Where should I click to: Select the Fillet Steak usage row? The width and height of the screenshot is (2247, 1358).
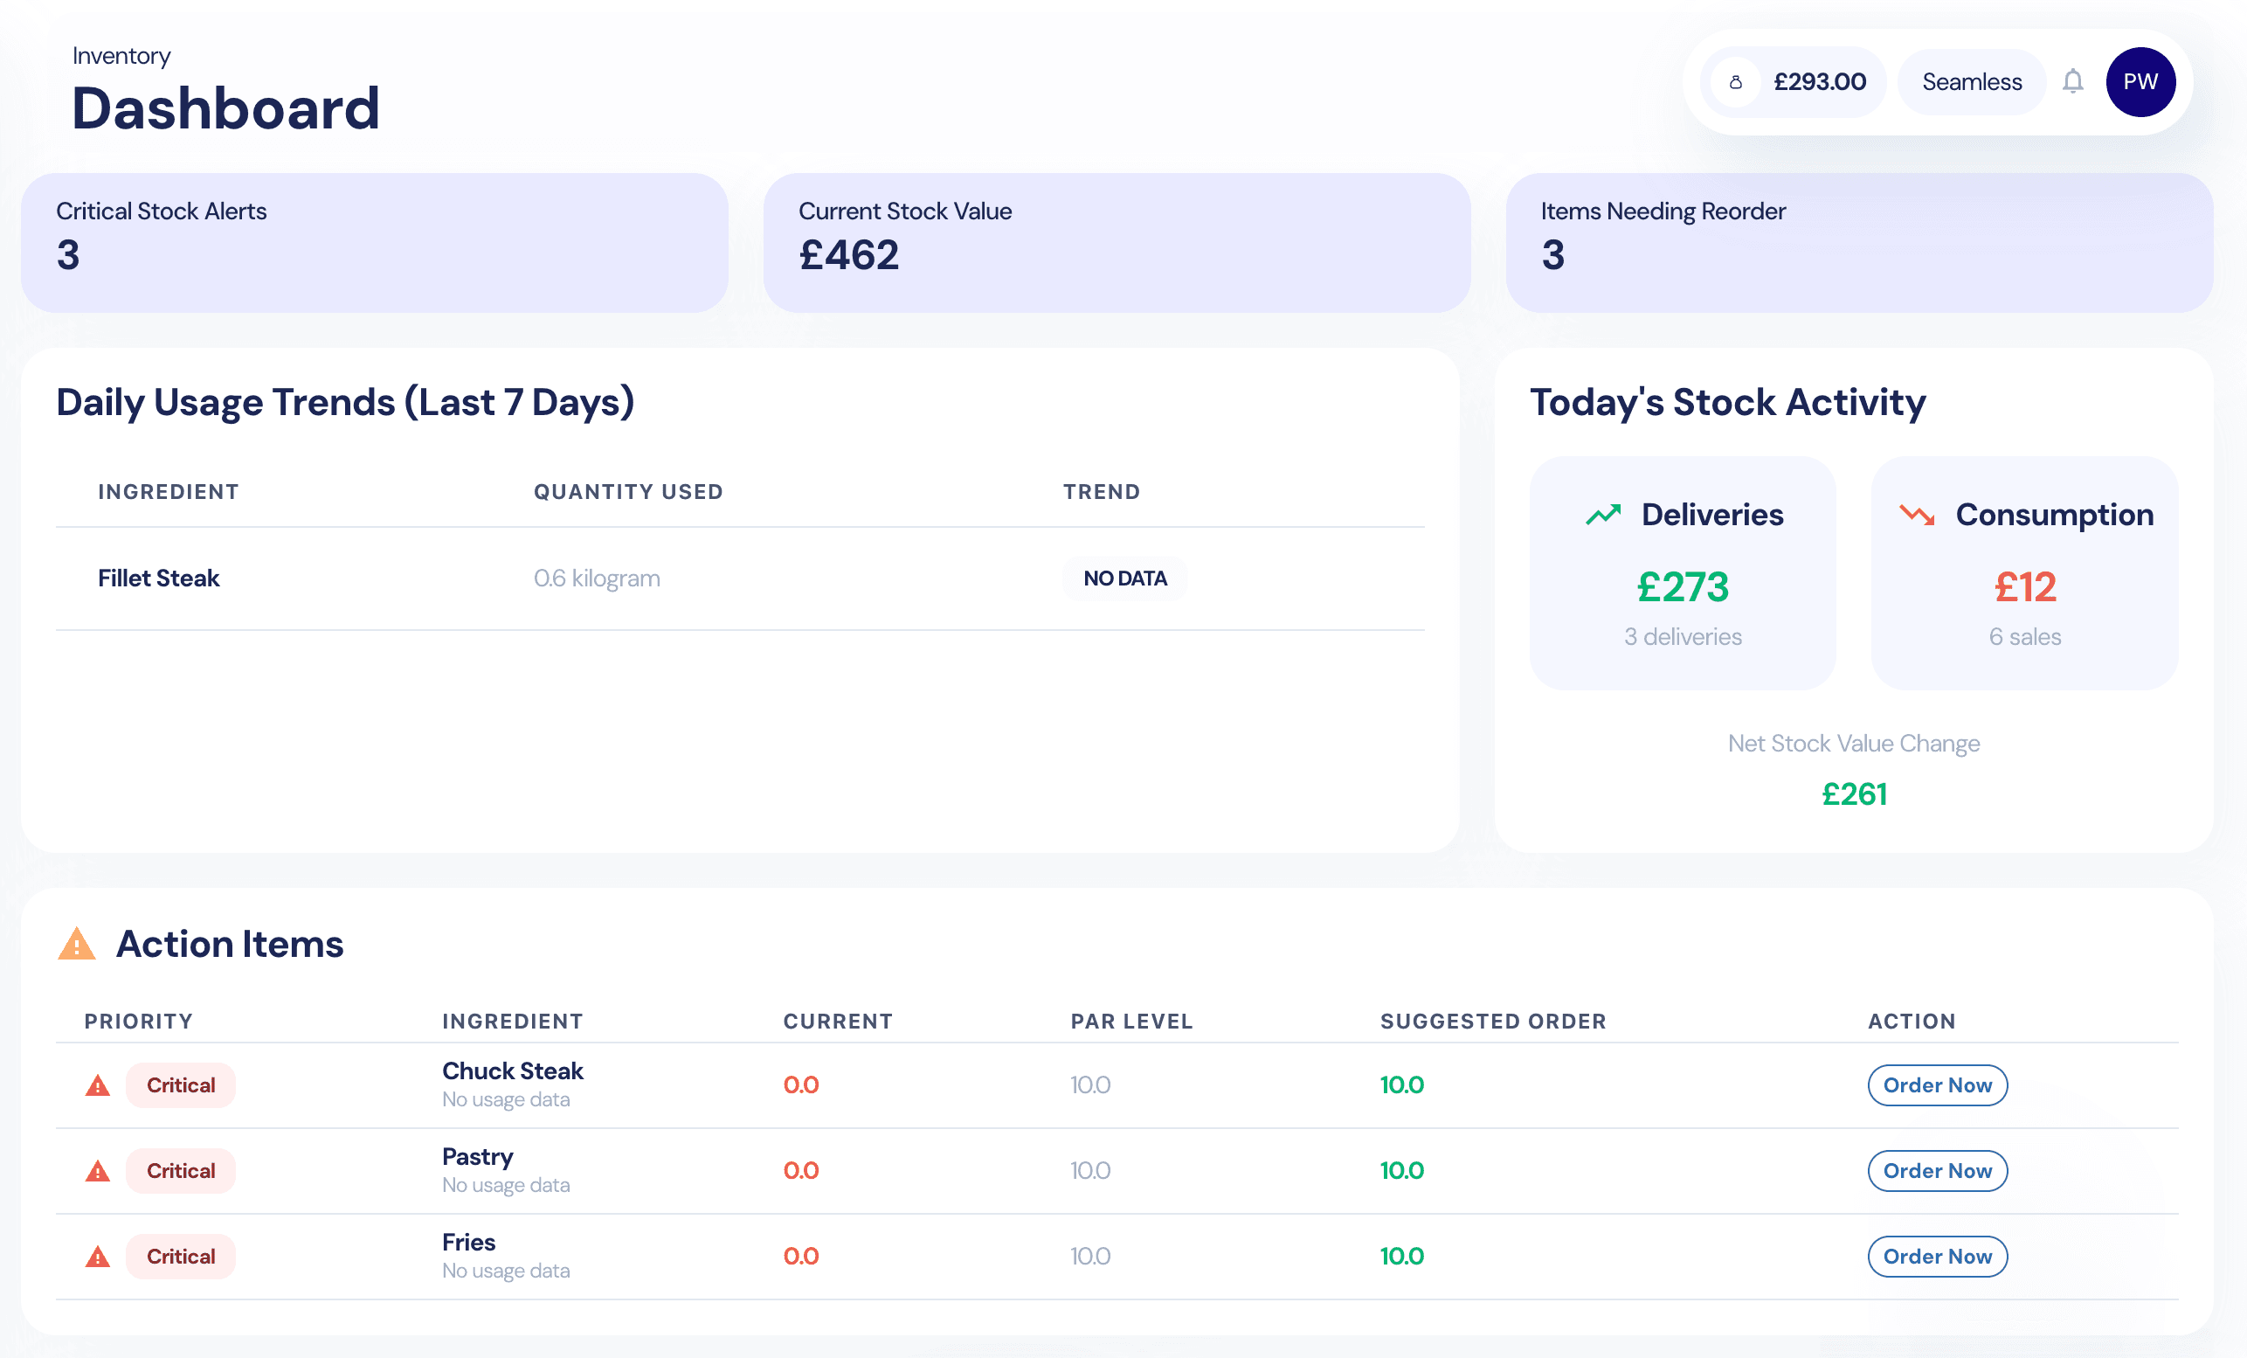(x=739, y=579)
